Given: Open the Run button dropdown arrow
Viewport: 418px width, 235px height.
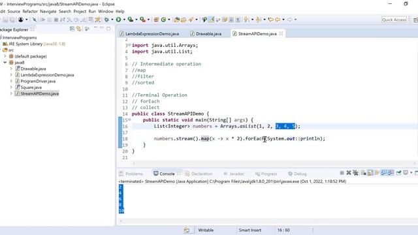Looking at the screenshot, I should (x=124, y=20).
